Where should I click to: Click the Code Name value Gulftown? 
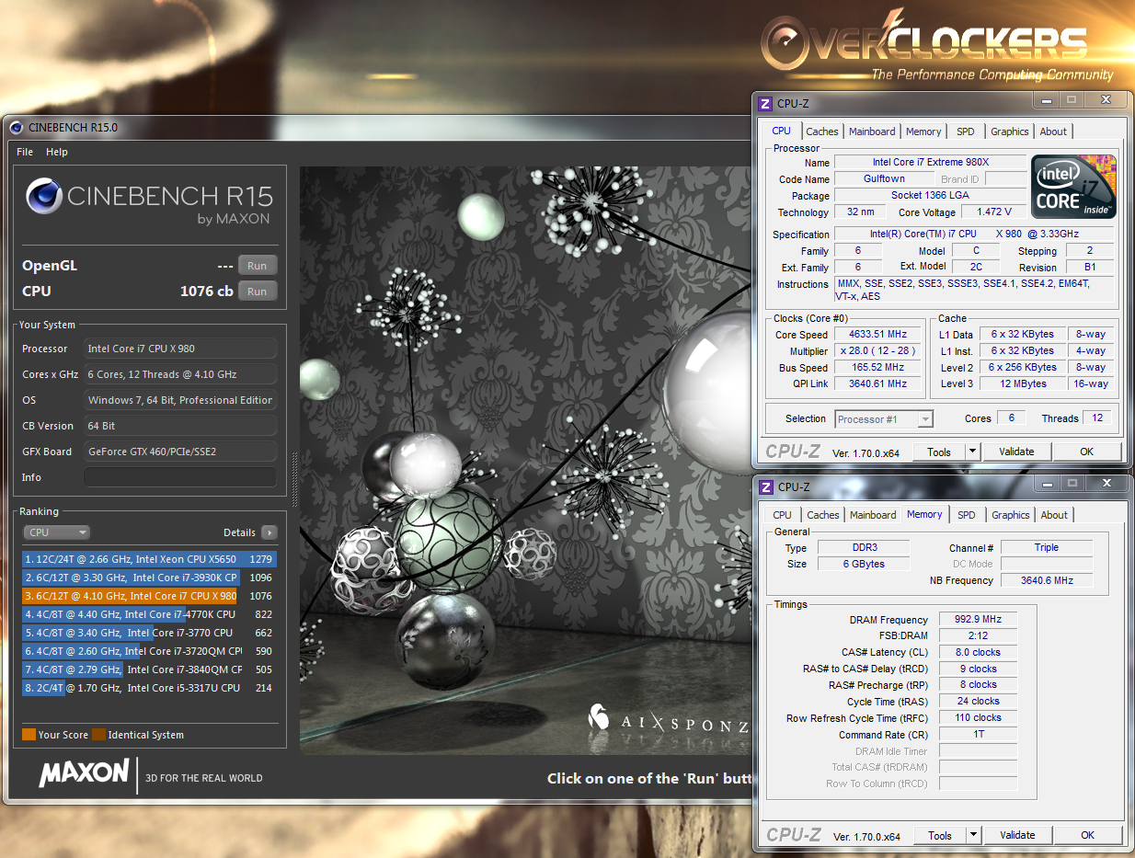point(884,179)
